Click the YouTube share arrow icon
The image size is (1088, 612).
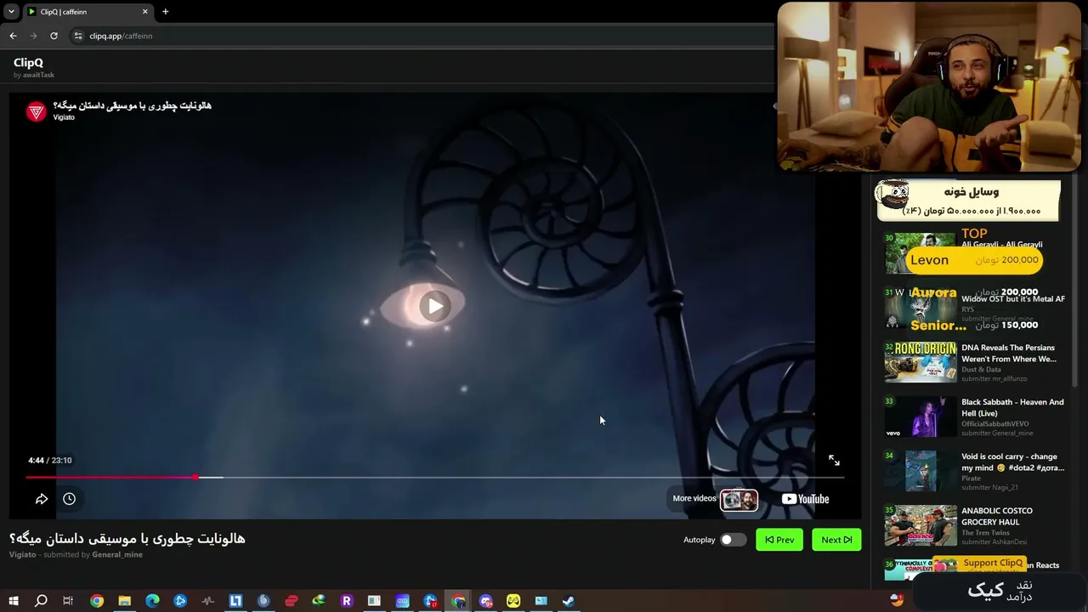[42, 499]
